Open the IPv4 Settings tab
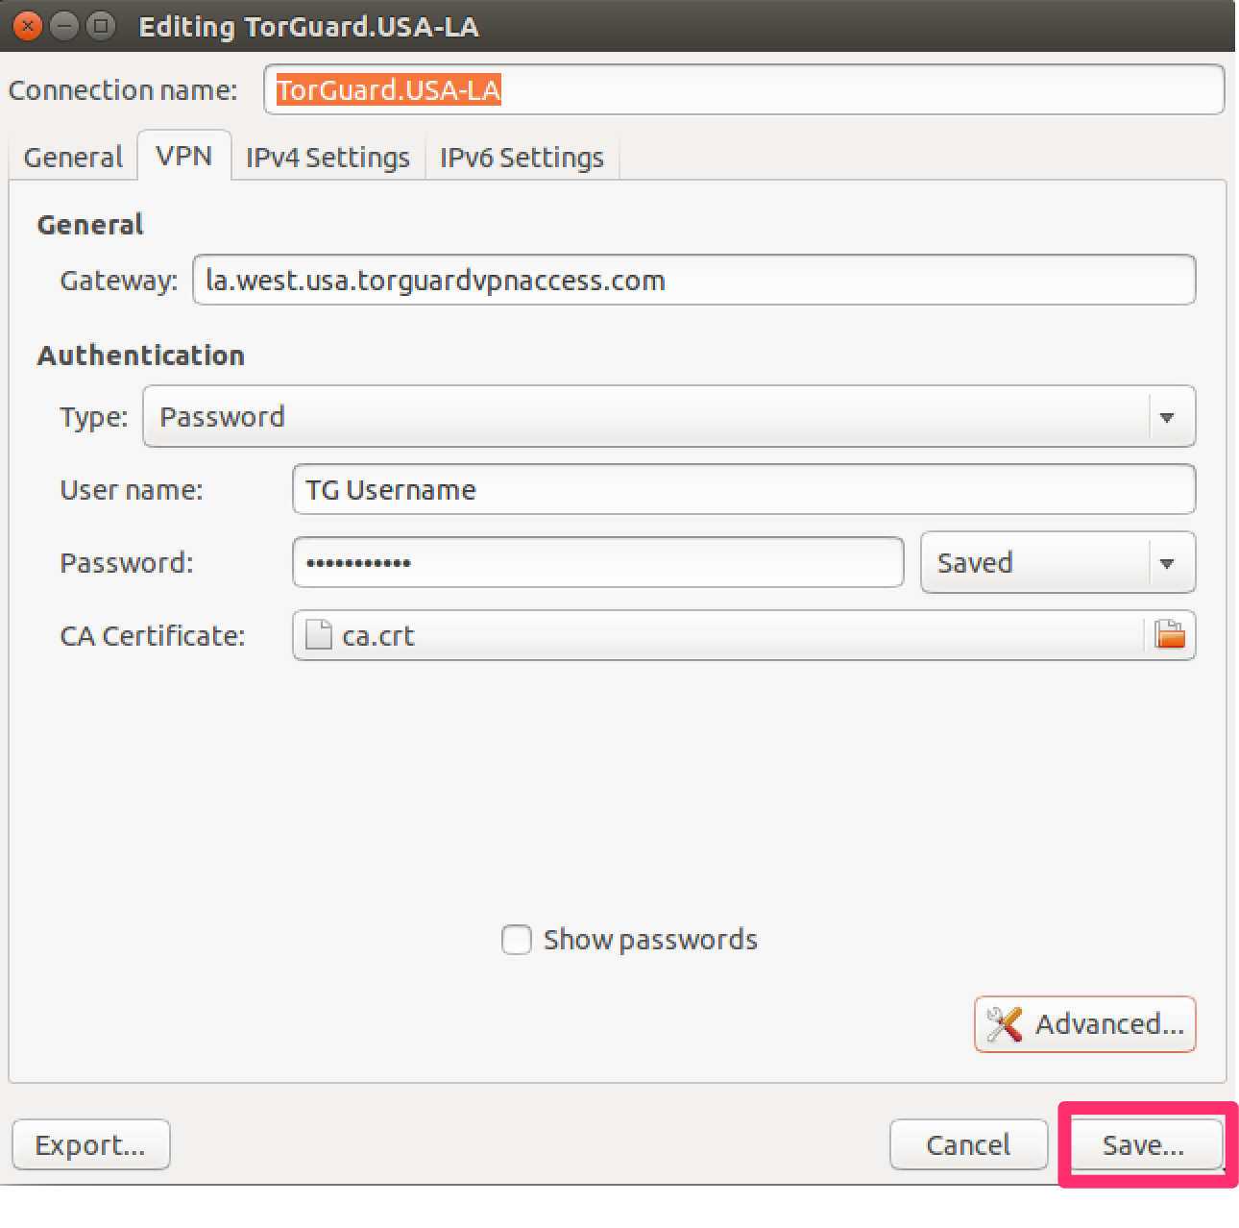The width and height of the screenshot is (1239, 1228). pyautogui.click(x=328, y=157)
